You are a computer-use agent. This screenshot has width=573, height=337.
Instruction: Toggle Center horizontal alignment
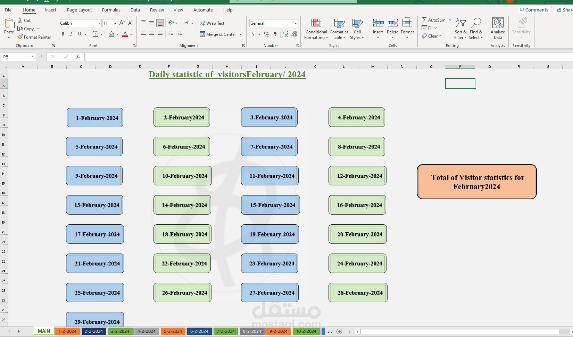(152, 34)
